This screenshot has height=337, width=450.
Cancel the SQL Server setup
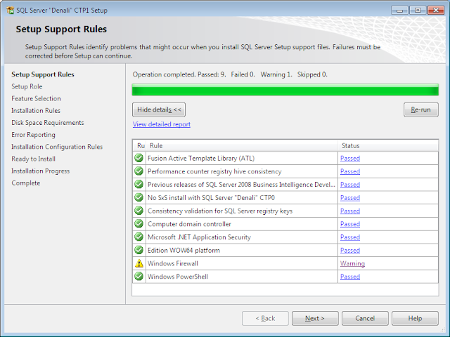pos(365,318)
